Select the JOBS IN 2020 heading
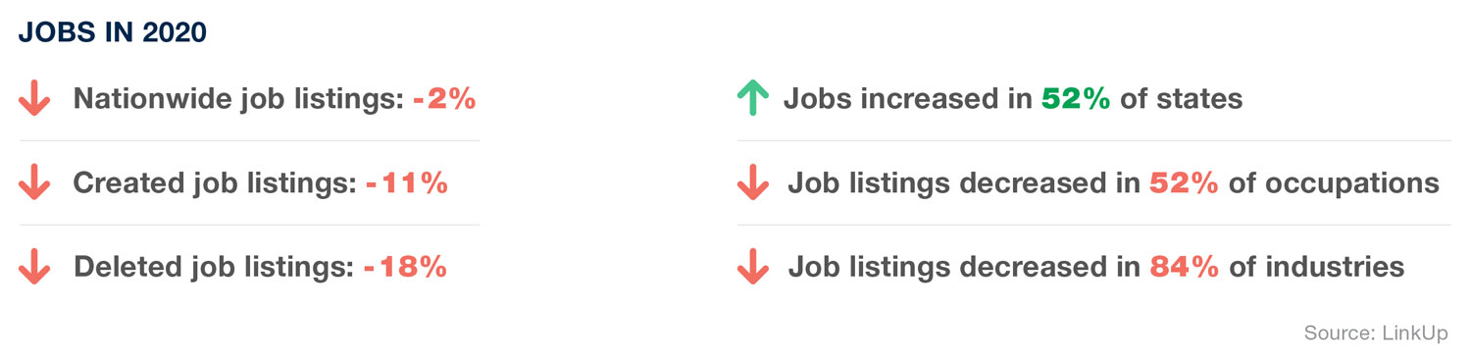 113,32
